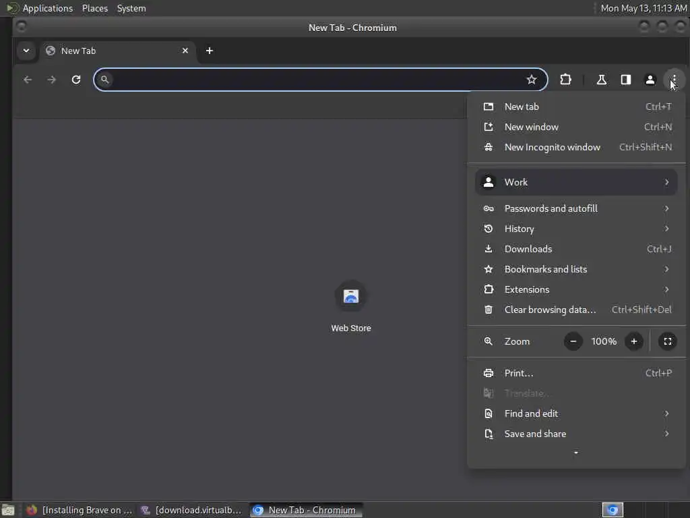The height and width of the screenshot is (518, 690).
Task: Choose New window from the menu
Action: pyautogui.click(x=577, y=127)
